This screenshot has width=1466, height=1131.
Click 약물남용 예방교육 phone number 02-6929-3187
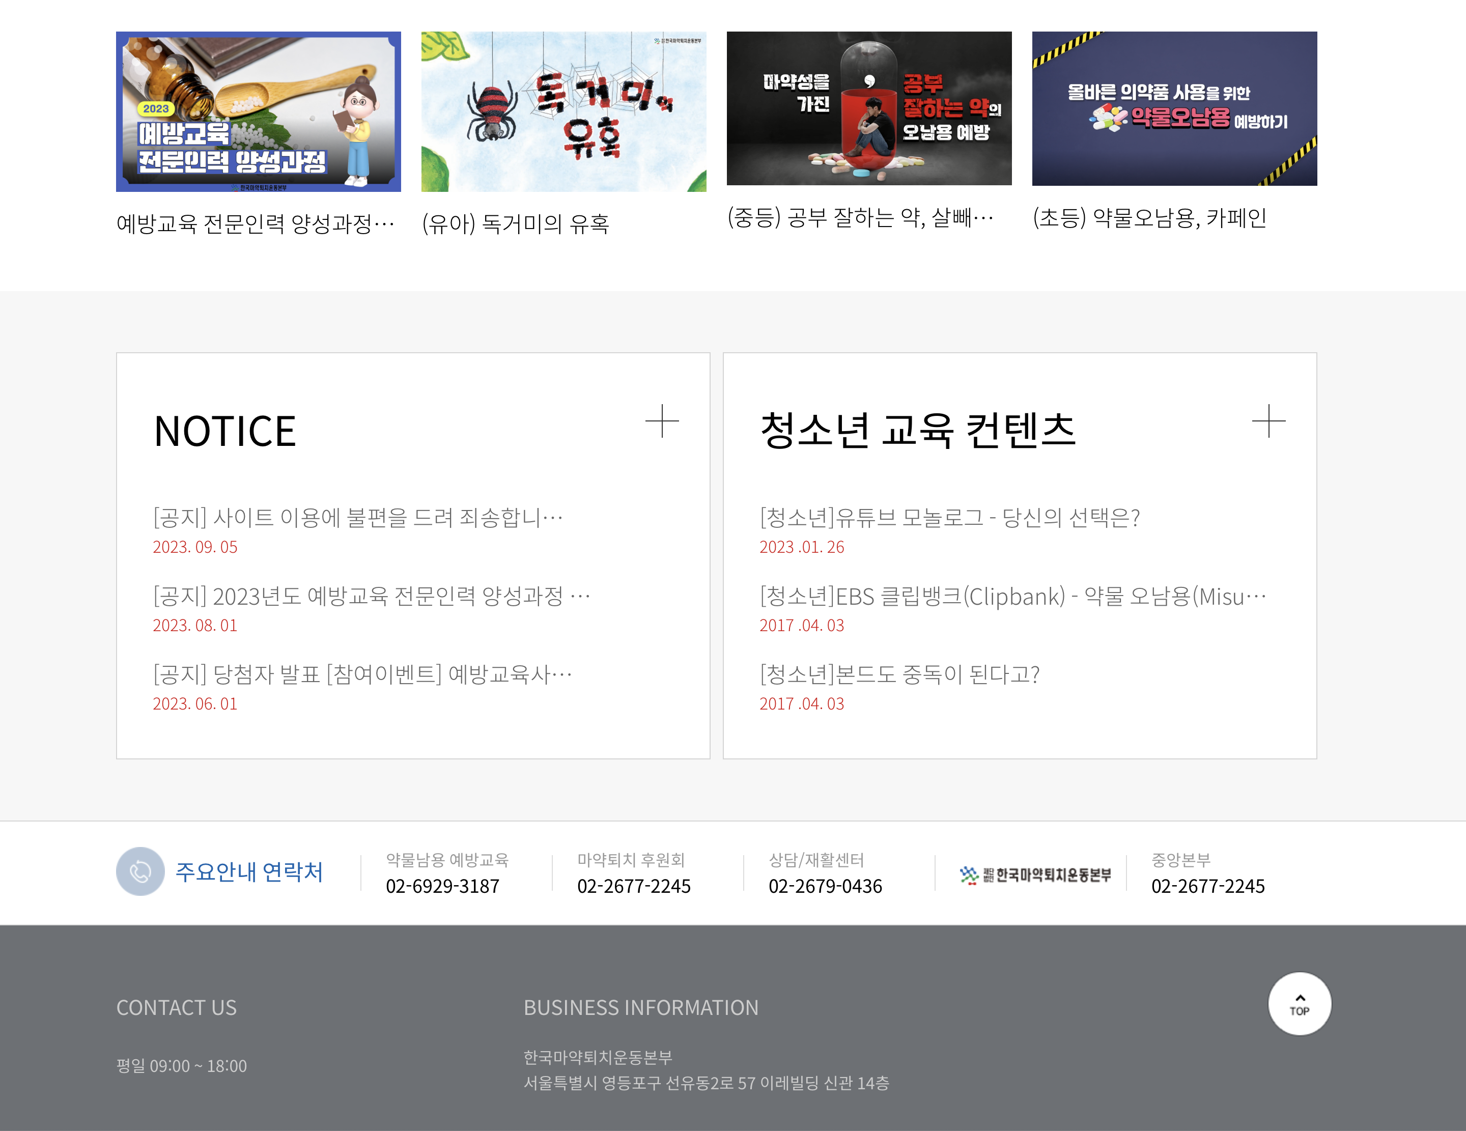(442, 886)
